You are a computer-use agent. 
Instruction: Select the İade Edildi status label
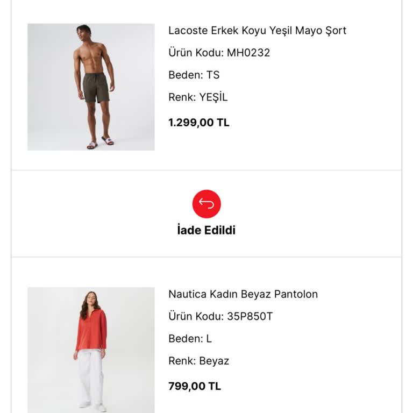tap(206, 230)
